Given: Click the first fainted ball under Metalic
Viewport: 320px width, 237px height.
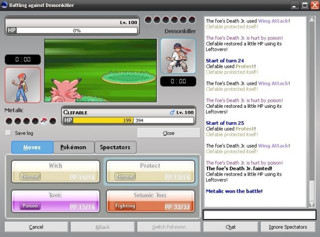Looking at the screenshot, I should point(9,121).
